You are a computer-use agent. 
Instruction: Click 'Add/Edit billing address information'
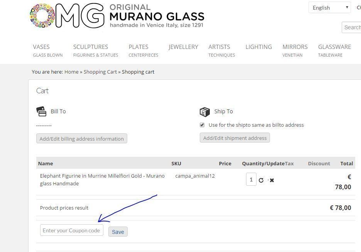pyautogui.click(x=81, y=138)
